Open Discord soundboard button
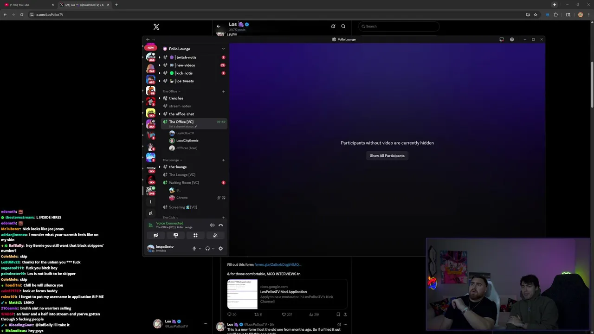This screenshot has height=334, width=594. coord(215,235)
